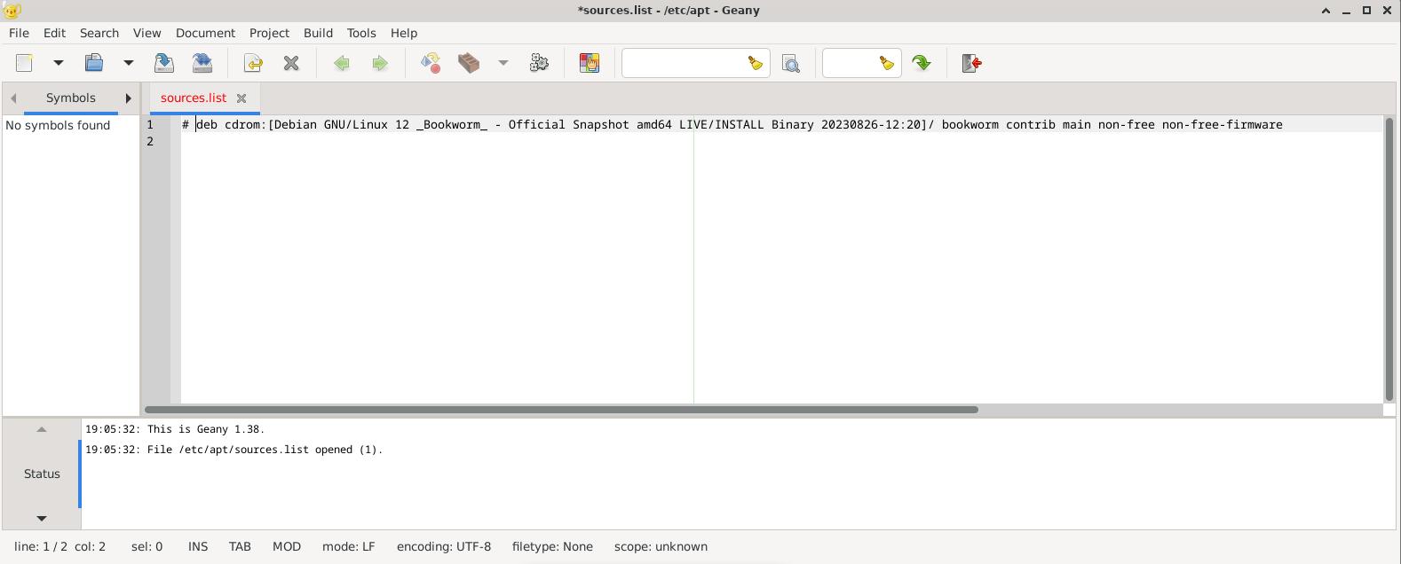Open the Build menu
The image size is (1401, 564).
pos(318,33)
